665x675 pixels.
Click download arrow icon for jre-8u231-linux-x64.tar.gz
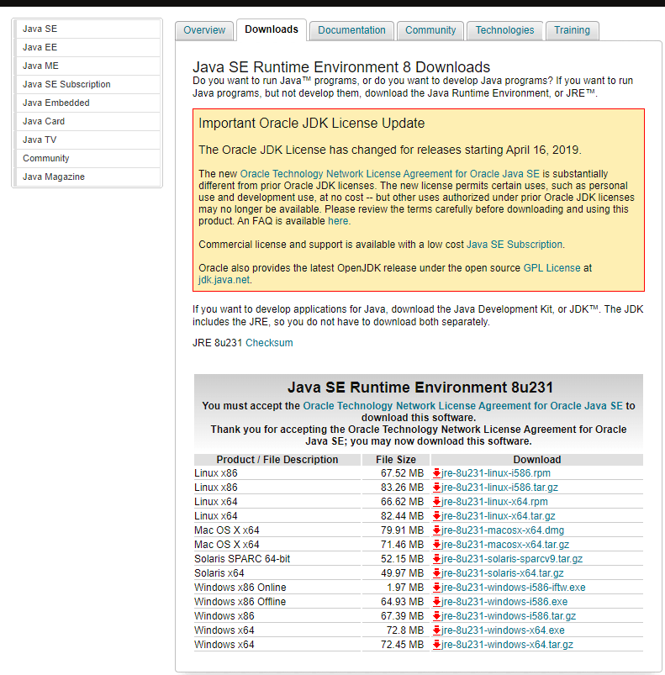click(436, 516)
